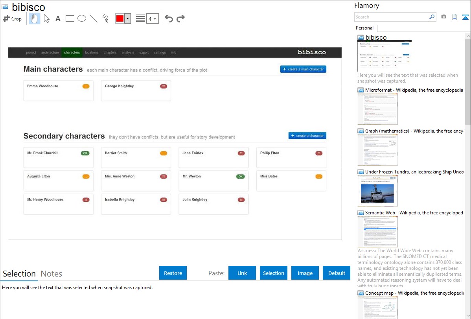Select the arrow pointer tool
471x319 pixels.
(x=46, y=18)
